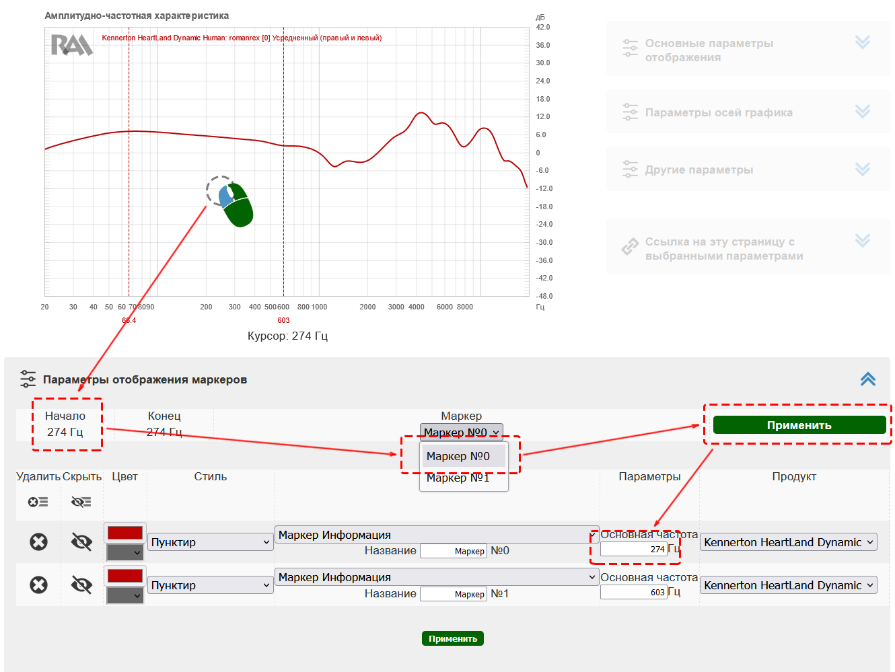This screenshot has width=895, height=672.
Task: Click the large green Применить button
Action: click(799, 425)
